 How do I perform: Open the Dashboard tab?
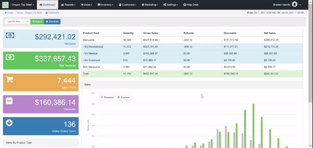coord(47,5)
